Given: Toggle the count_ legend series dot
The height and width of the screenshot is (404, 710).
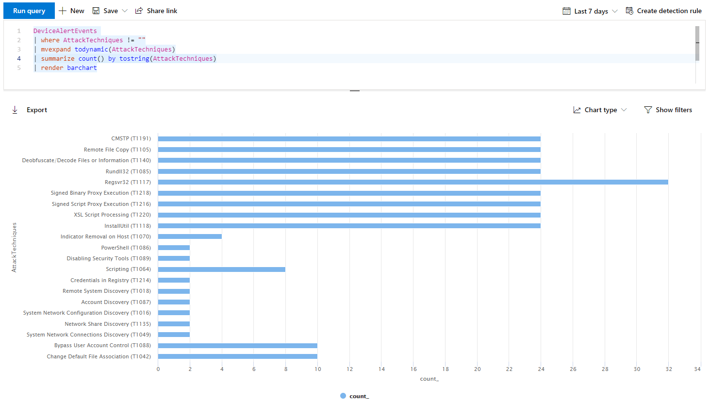Looking at the screenshot, I should tap(343, 396).
